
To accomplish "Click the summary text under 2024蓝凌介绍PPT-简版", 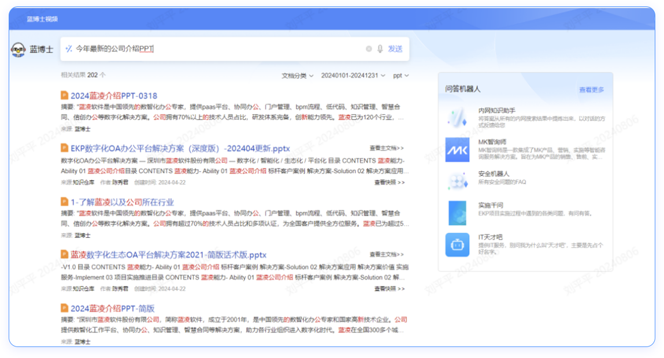I will point(234,325).
